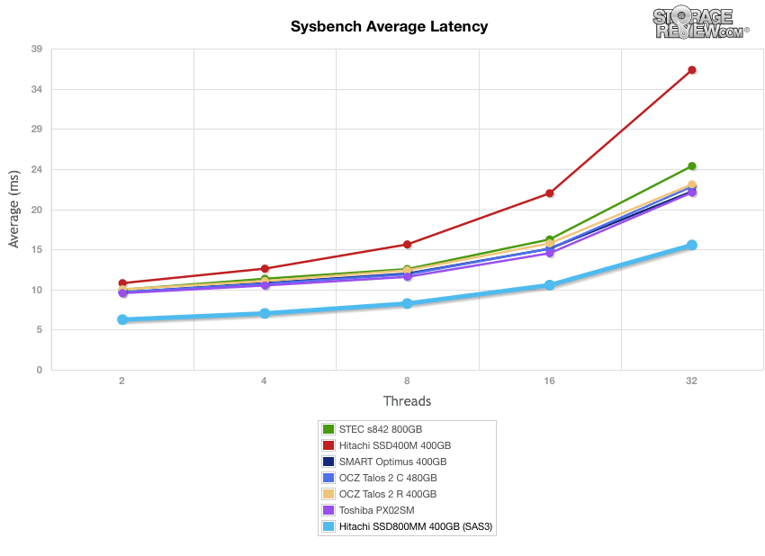The height and width of the screenshot is (556, 765).
Task: Select the red data point at 16 threads
Action: [x=549, y=193]
